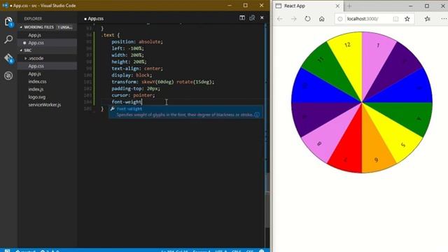
Task: Open serviceWorker.js file
Action: [45, 104]
